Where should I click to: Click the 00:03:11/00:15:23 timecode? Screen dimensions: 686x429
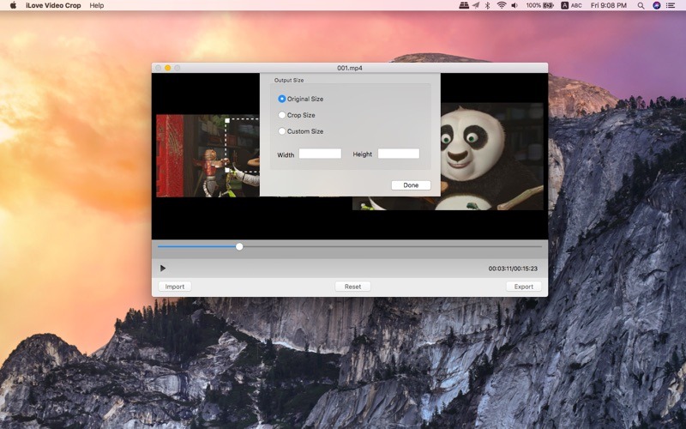[513, 269]
